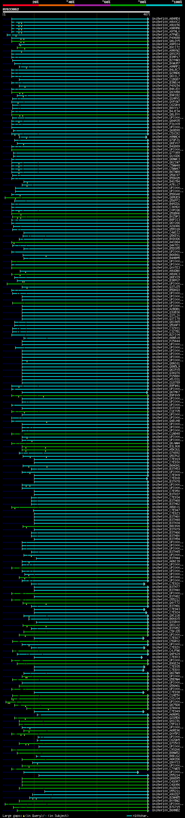
Task: Select the UniRef100_B8NW52 label
Action: pyautogui.click(x=166, y=753)
